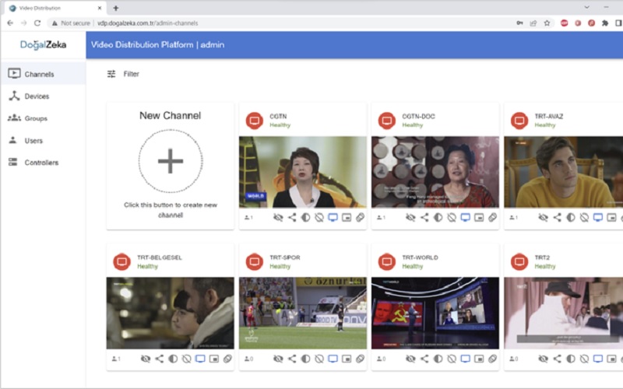Toggle the crossed-eye visibility icon on CGTN

pyautogui.click(x=278, y=218)
